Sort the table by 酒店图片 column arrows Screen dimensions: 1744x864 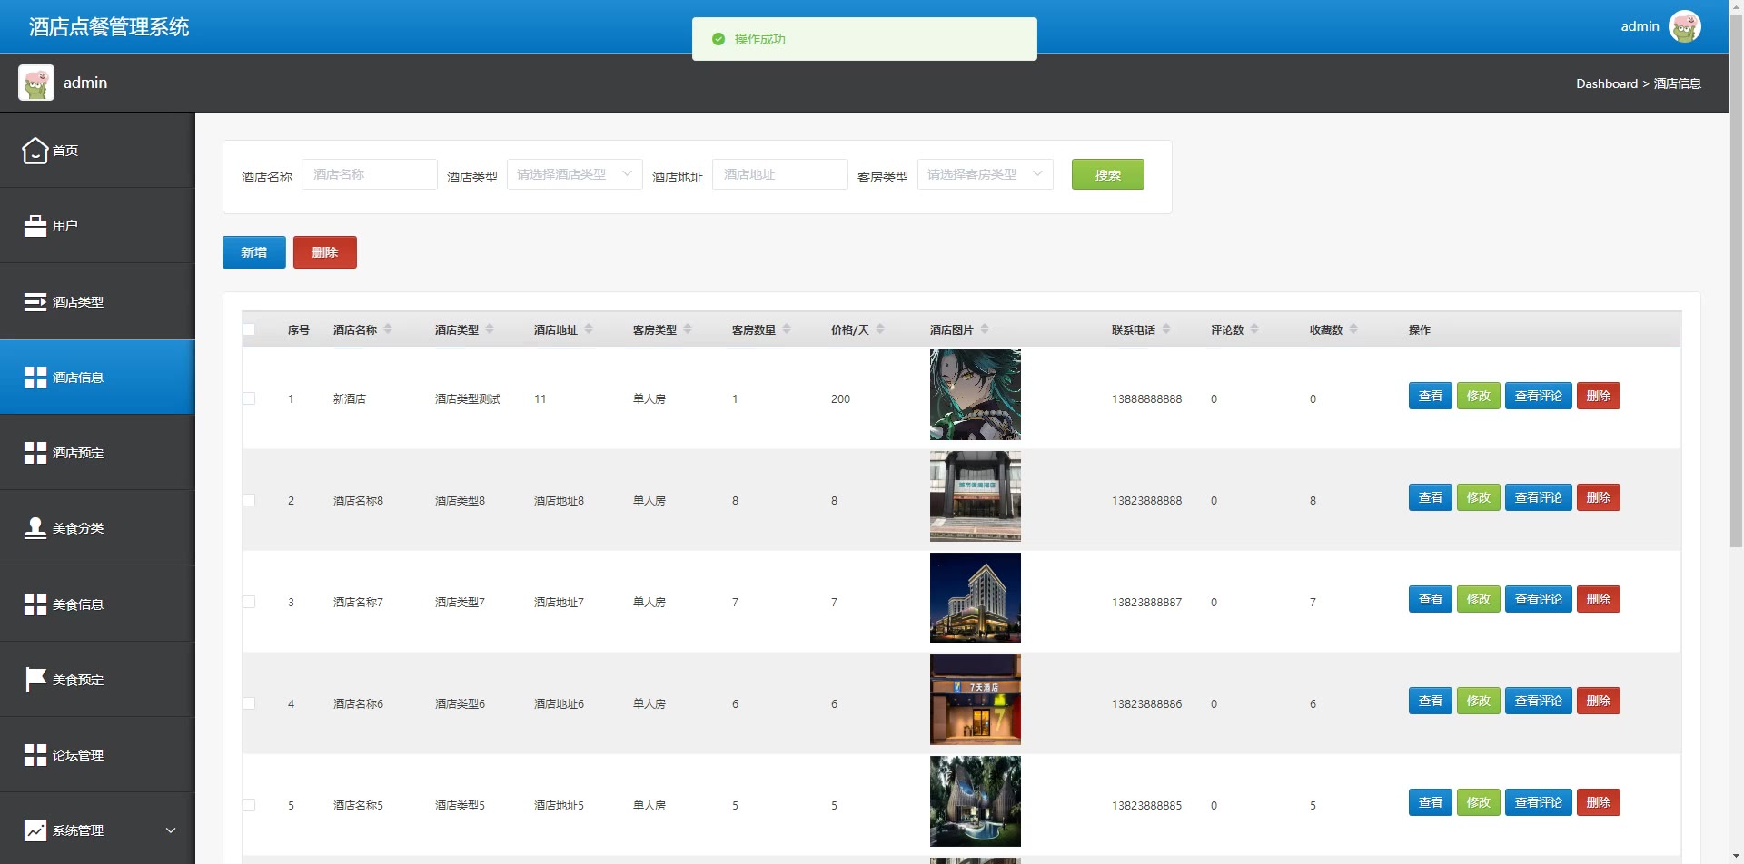point(985,329)
